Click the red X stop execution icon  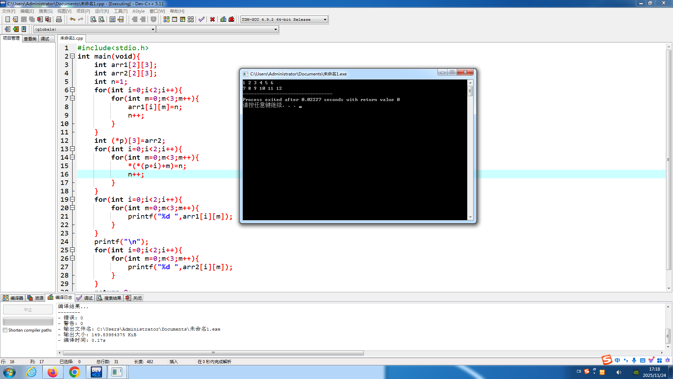coord(212,19)
